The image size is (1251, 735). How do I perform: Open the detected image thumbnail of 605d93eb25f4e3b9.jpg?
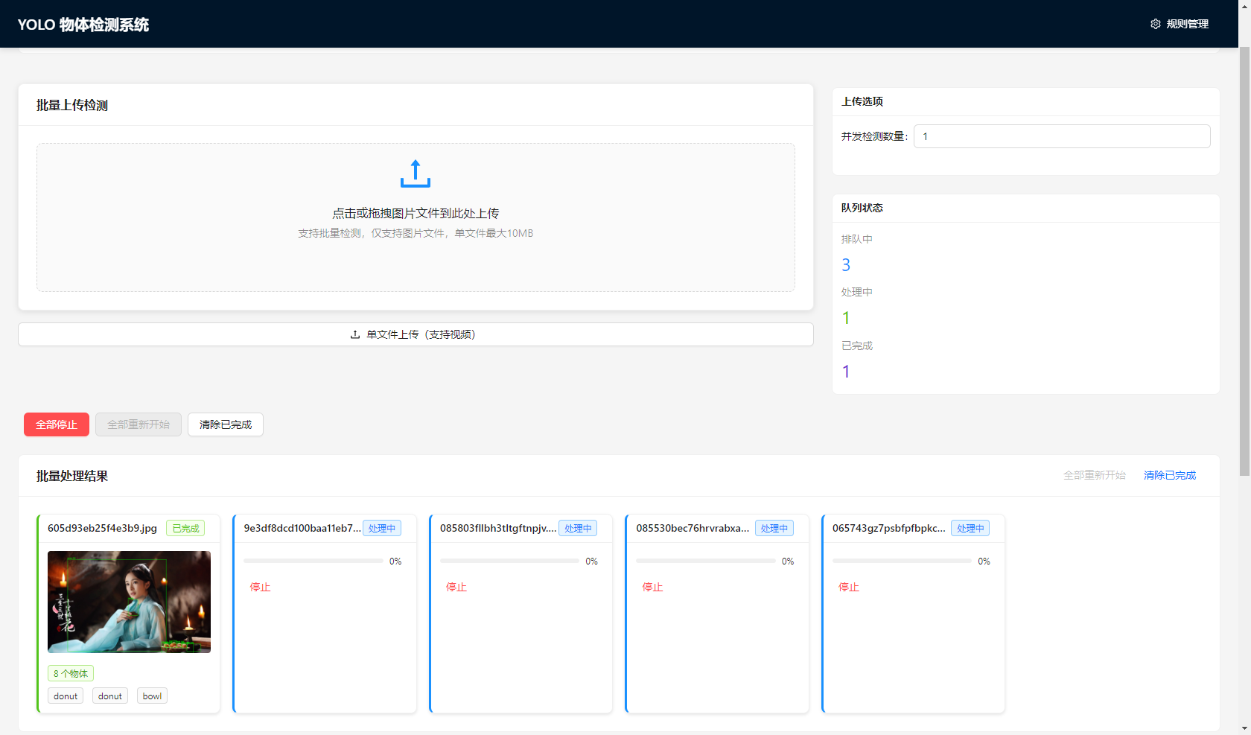(x=129, y=602)
